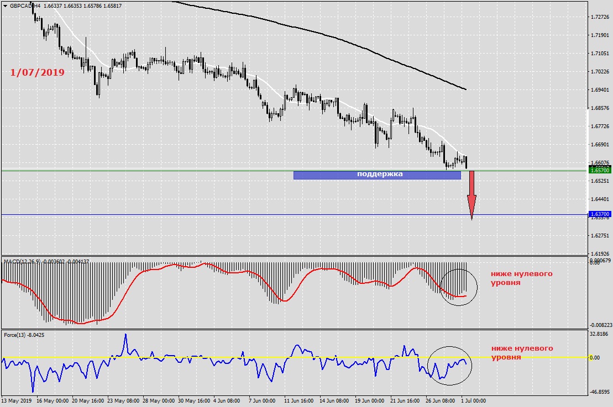Select the red 1/07/2019 date label
The image size is (613, 407).
37,72
